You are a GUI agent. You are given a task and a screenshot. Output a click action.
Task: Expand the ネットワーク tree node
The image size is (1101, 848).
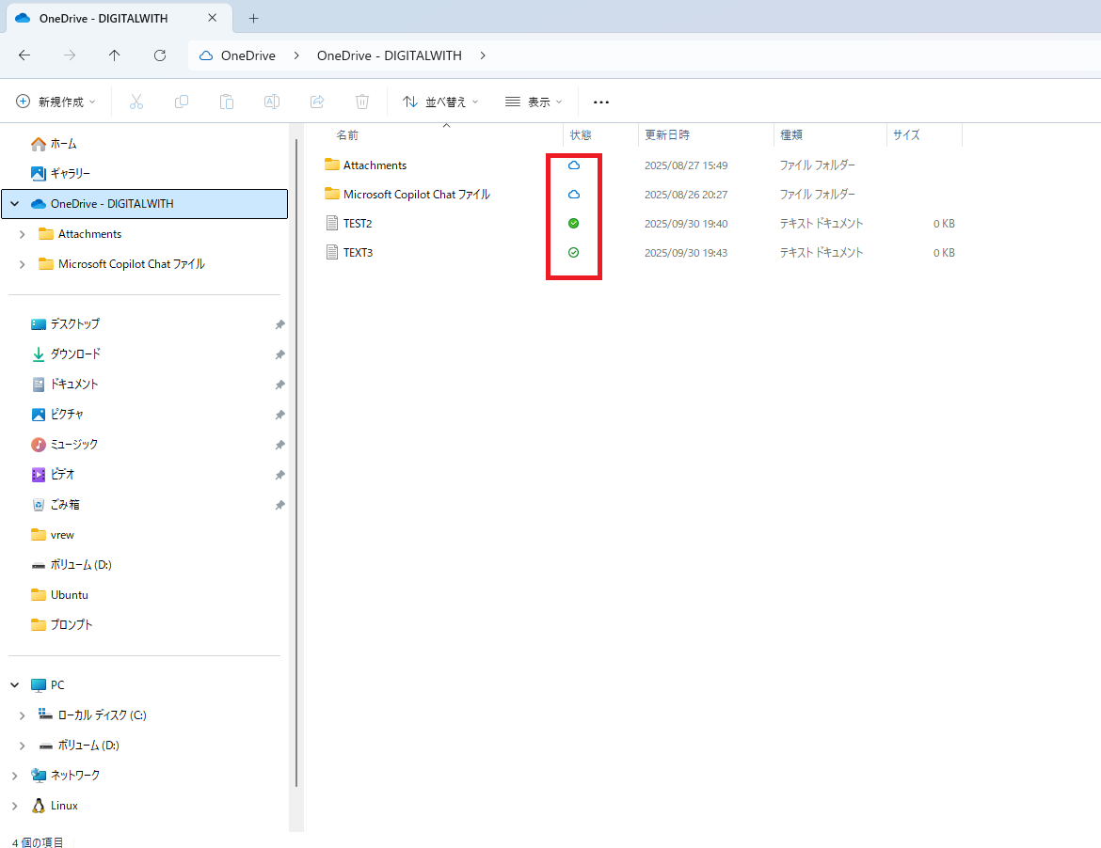click(15, 776)
